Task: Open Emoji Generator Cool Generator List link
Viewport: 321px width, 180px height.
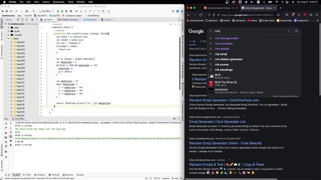Action: coord(217,121)
